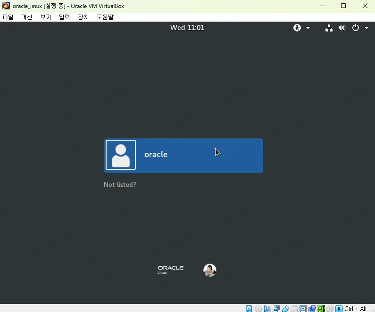Click the Ctrl + Alt host key label
Viewport: 375px width, 312px height.
[355, 309]
